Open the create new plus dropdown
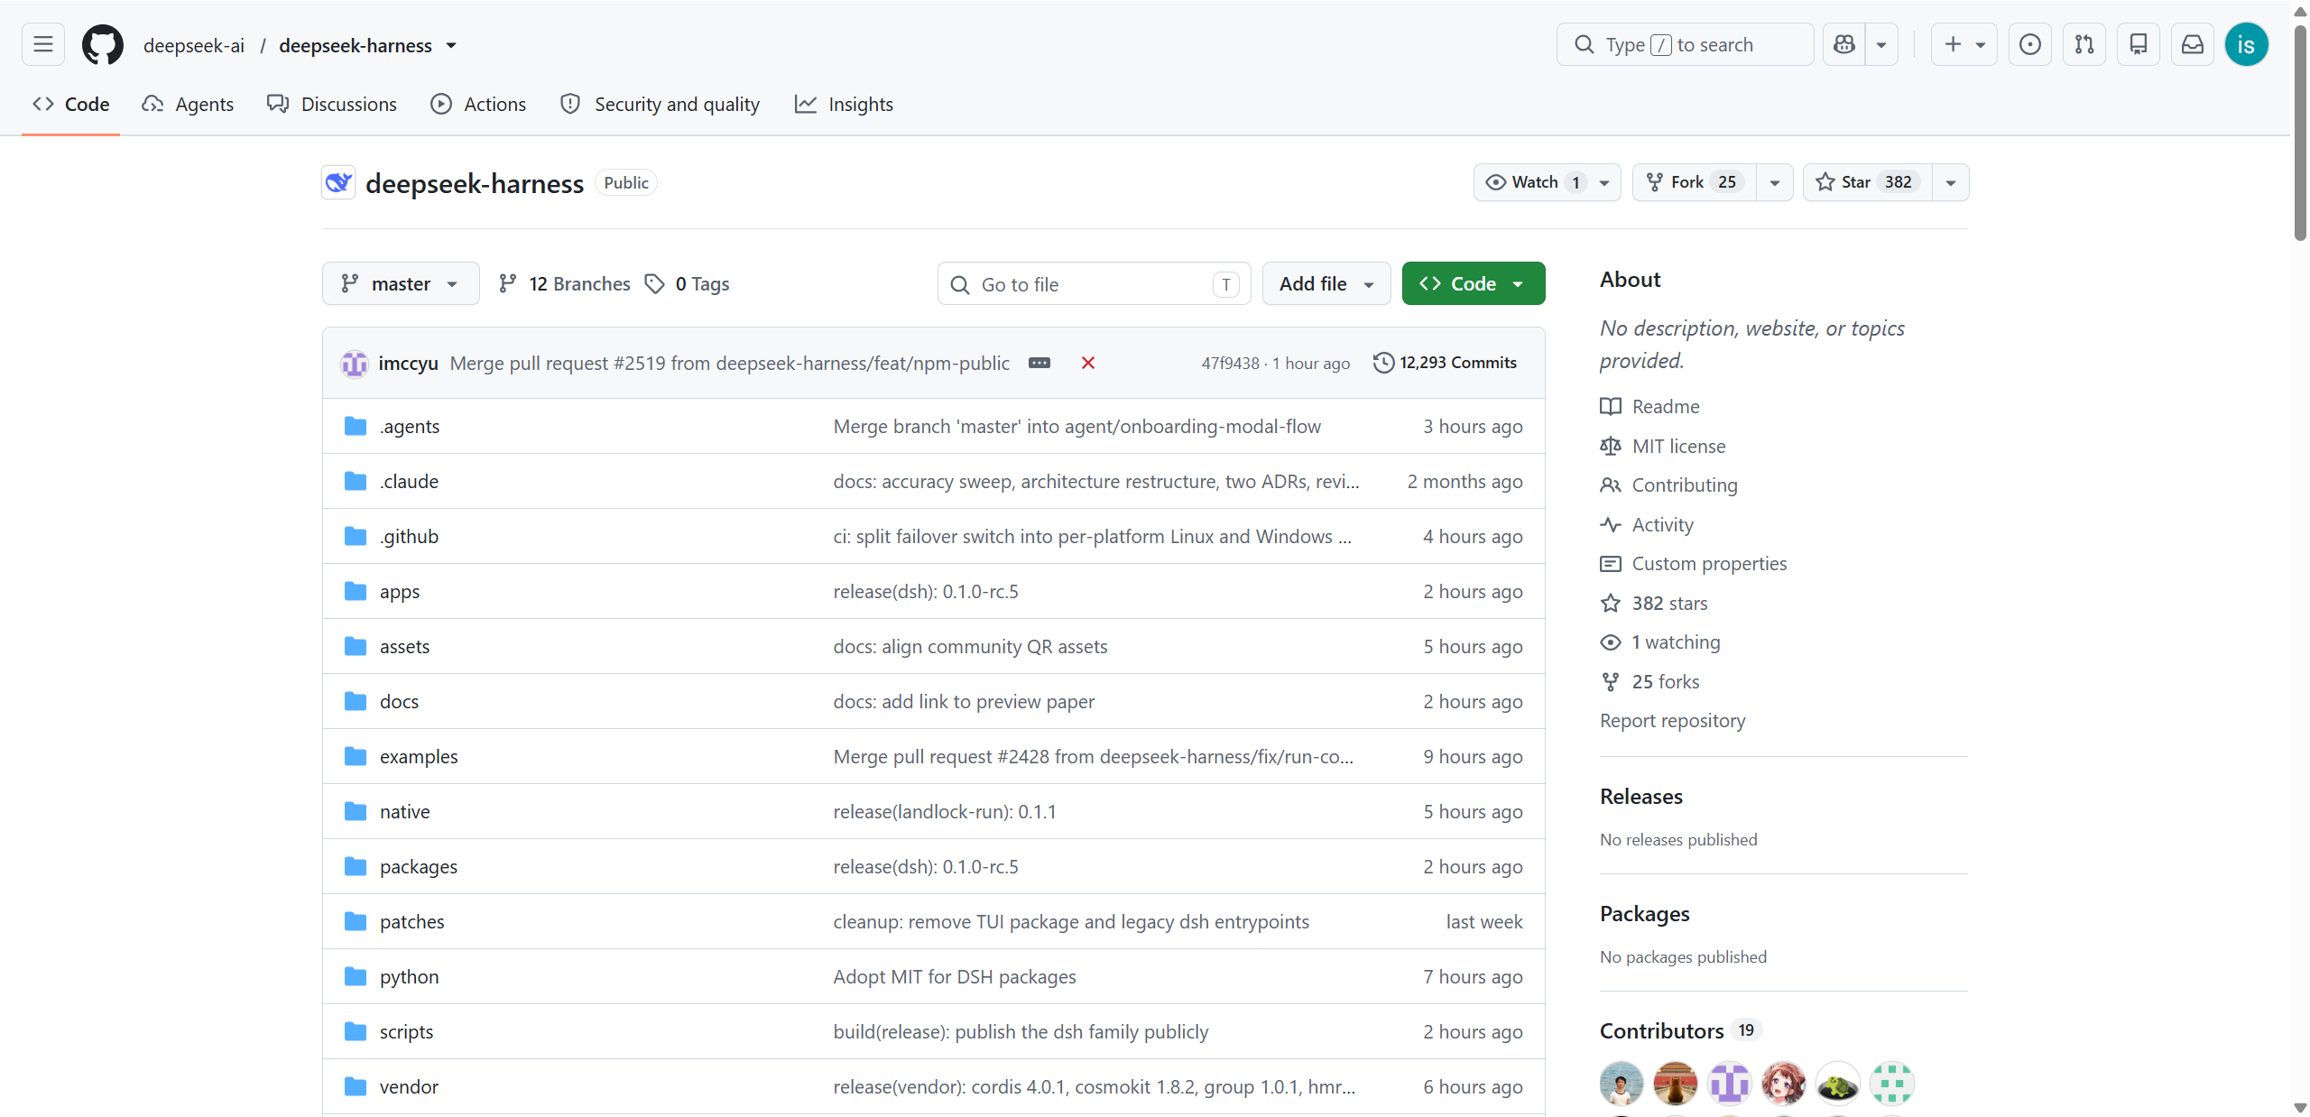The height and width of the screenshot is (1117, 2310). 1964,44
